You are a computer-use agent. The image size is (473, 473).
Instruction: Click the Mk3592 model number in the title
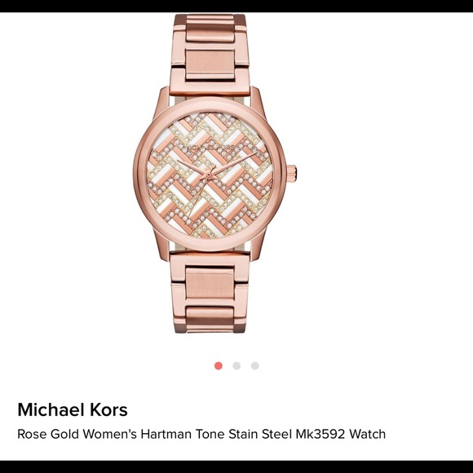[320, 434]
